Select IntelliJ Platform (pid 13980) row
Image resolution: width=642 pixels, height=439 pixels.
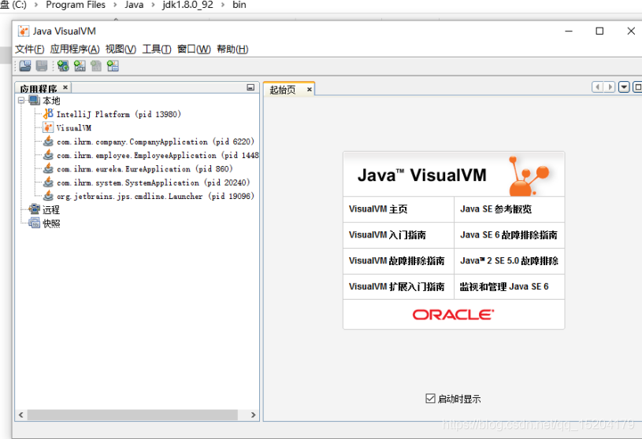(119, 114)
